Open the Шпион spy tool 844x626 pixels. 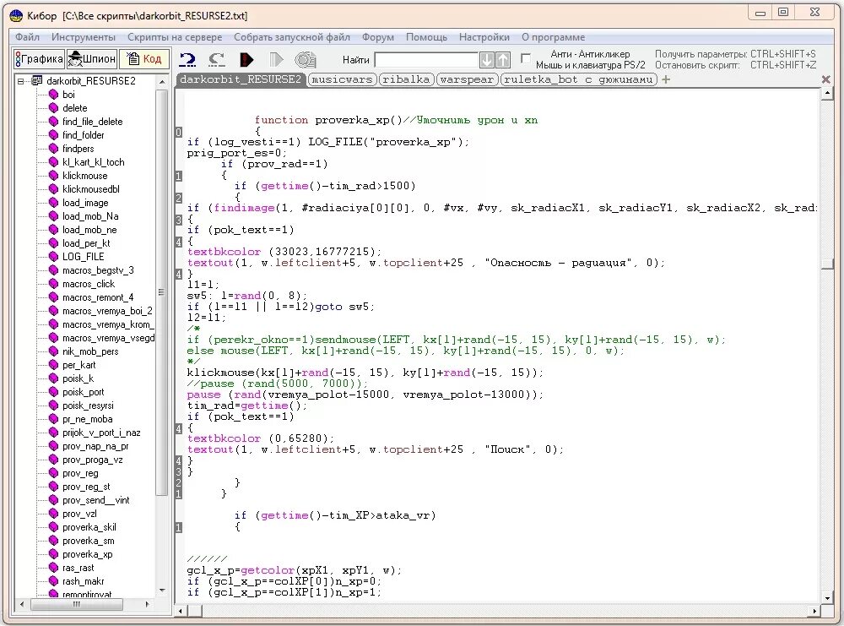coord(91,59)
